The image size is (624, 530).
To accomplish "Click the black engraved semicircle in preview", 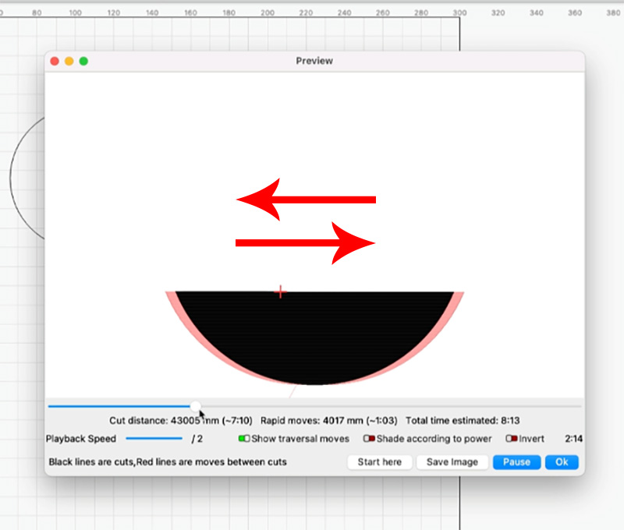I will point(314,335).
